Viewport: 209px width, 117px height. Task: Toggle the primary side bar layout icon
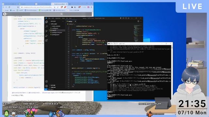(121, 18)
